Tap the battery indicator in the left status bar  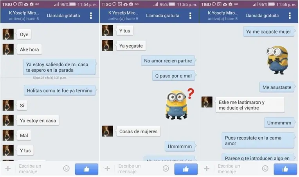pos(73,4)
